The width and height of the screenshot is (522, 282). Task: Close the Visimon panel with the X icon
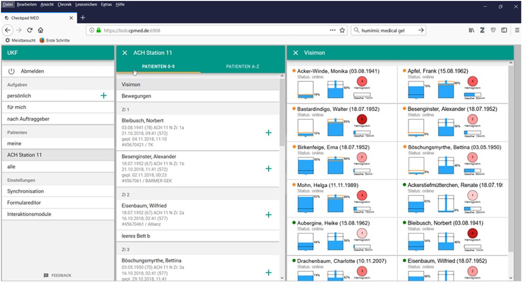[x=295, y=53]
